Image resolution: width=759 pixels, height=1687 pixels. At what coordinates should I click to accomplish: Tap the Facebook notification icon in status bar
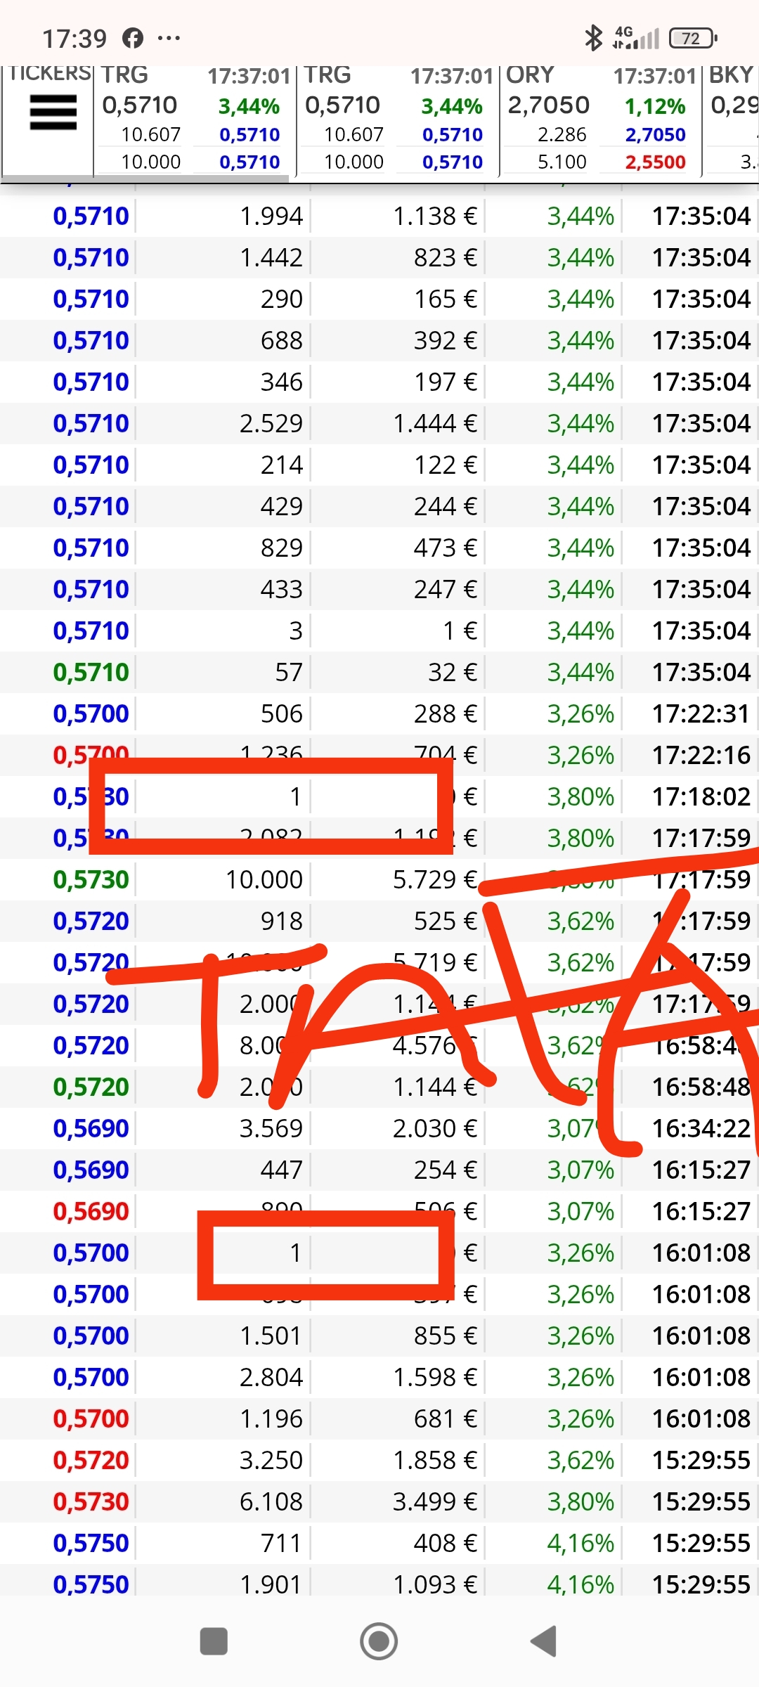click(x=133, y=38)
